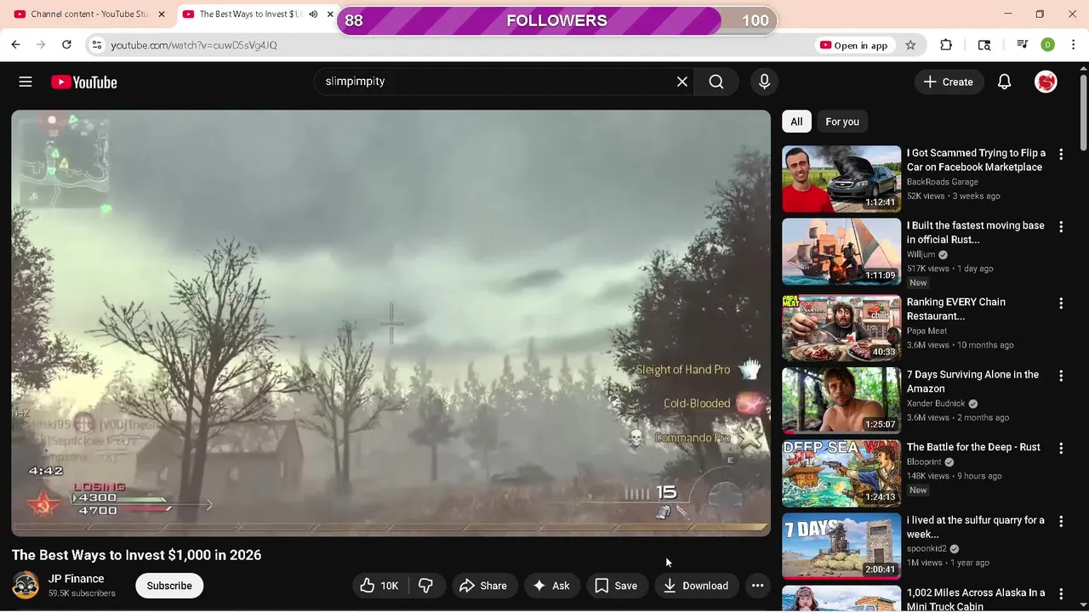Click the video player area

click(x=391, y=323)
